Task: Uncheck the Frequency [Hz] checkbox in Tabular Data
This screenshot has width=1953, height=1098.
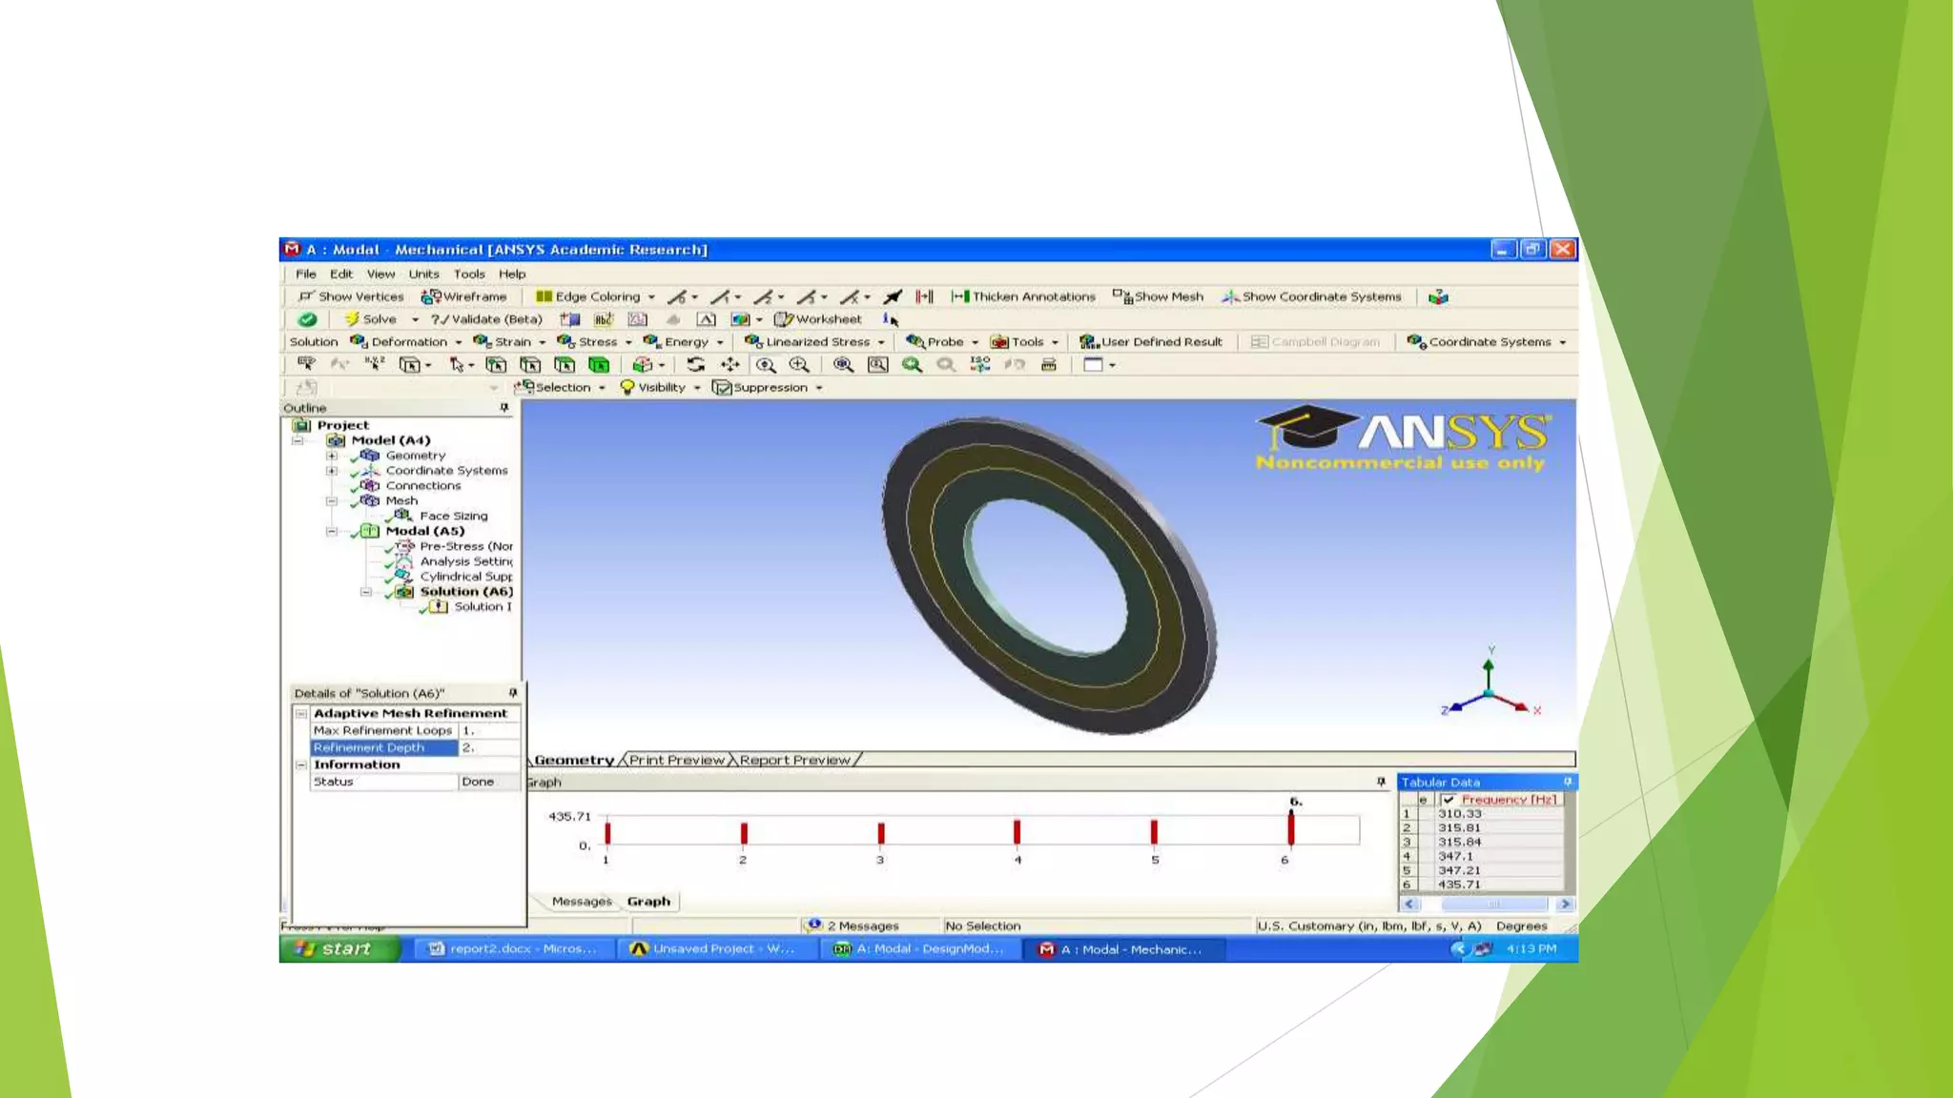Action: 1449,800
